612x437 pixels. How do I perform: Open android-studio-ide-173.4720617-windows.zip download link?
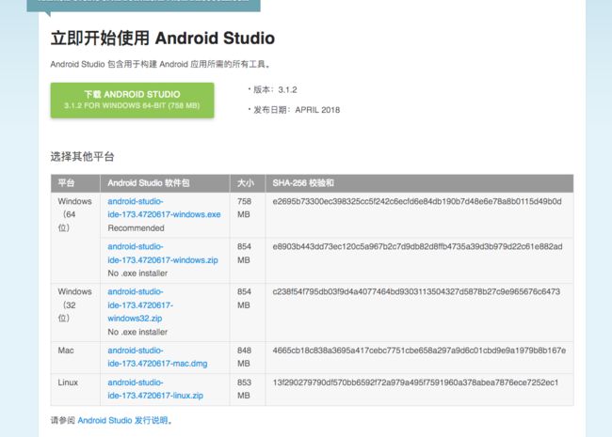(x=163, y=253)
